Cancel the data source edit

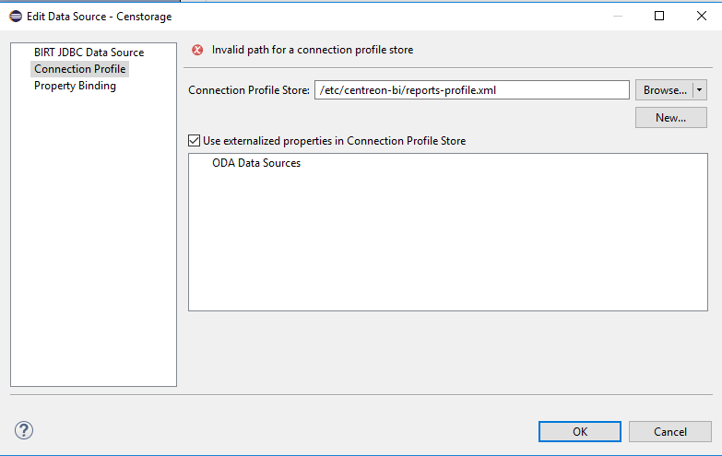click(669, 431)
